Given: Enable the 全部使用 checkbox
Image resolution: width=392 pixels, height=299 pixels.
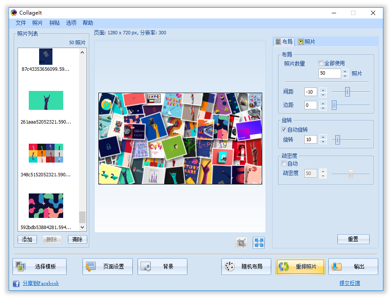Looking at the screenshot, I should pyautogui.click(x=321, y=63).
